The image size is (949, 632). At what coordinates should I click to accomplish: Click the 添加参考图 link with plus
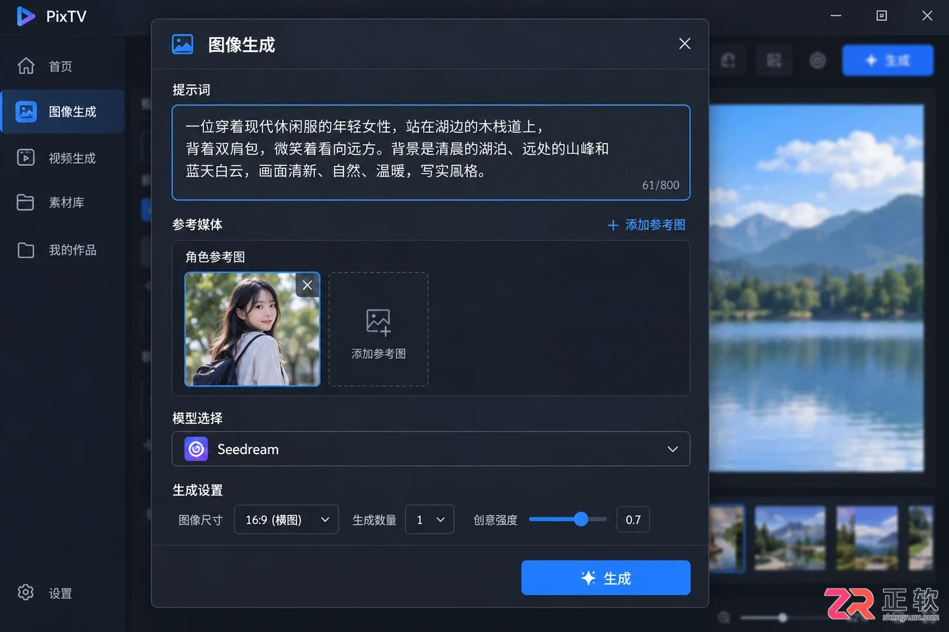[x=646, y=225]
